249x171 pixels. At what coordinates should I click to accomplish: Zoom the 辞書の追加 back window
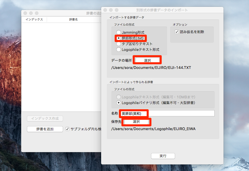pos(37,13)
